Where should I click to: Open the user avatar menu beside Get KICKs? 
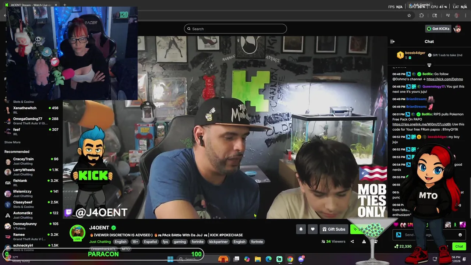457,29
